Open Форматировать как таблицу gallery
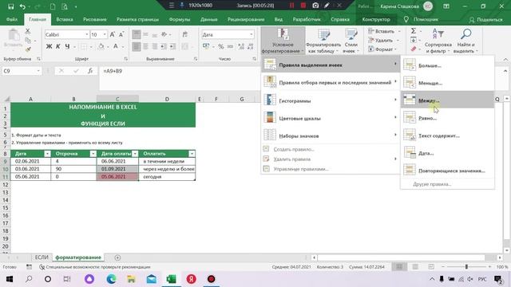The image size is (511, 287). point(323,41)
